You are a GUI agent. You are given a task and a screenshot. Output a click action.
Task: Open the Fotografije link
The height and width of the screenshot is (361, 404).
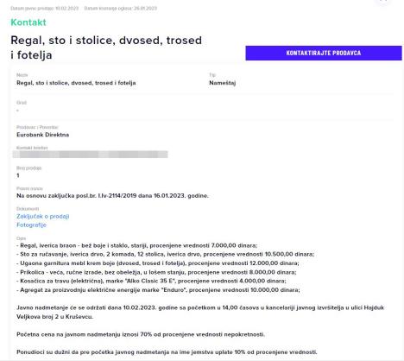(x=31, y=225)
